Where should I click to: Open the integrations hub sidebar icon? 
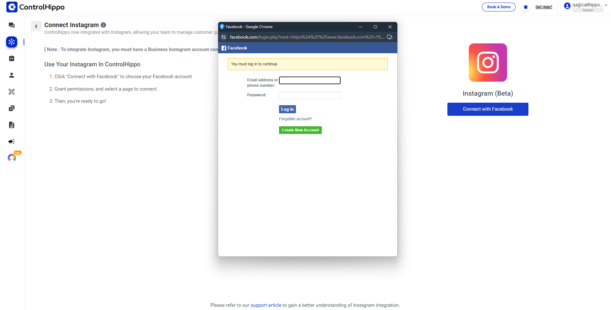[11, 42]
